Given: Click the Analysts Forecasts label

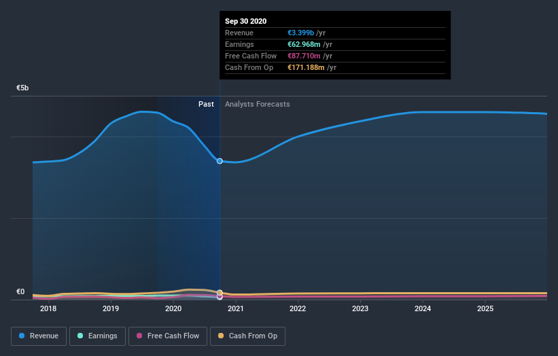Looking at the screenshot, I should (258, 104).
